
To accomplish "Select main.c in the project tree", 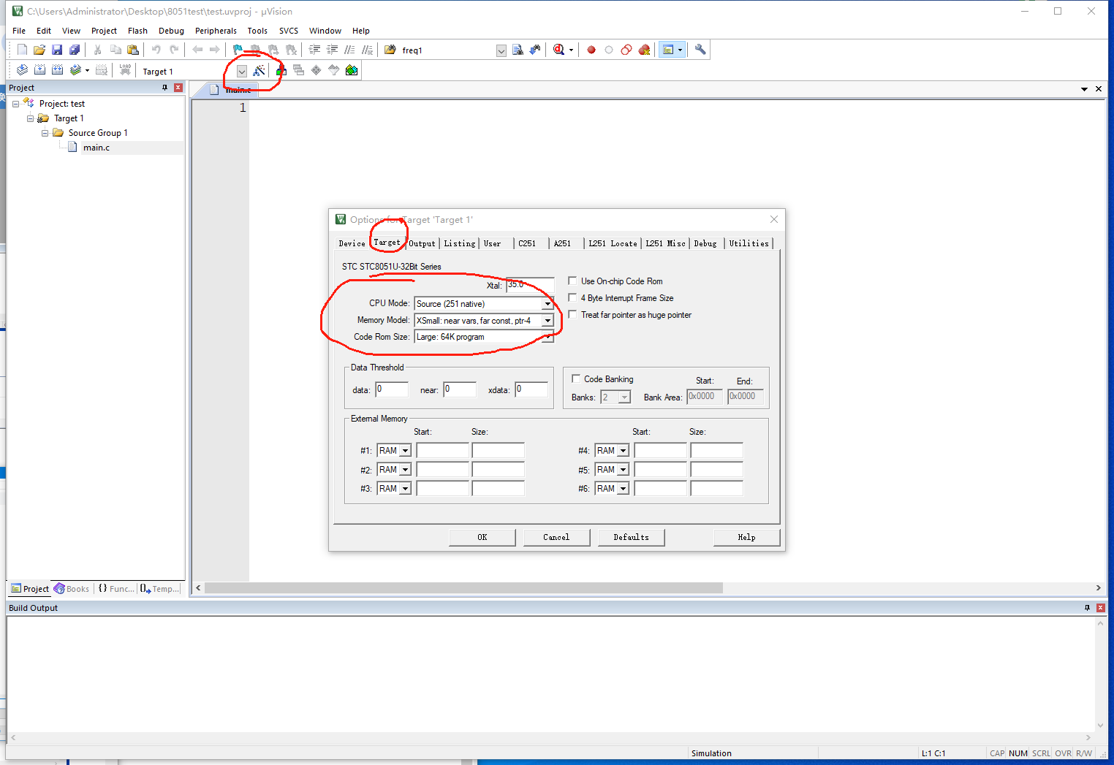I will point(96,148).
